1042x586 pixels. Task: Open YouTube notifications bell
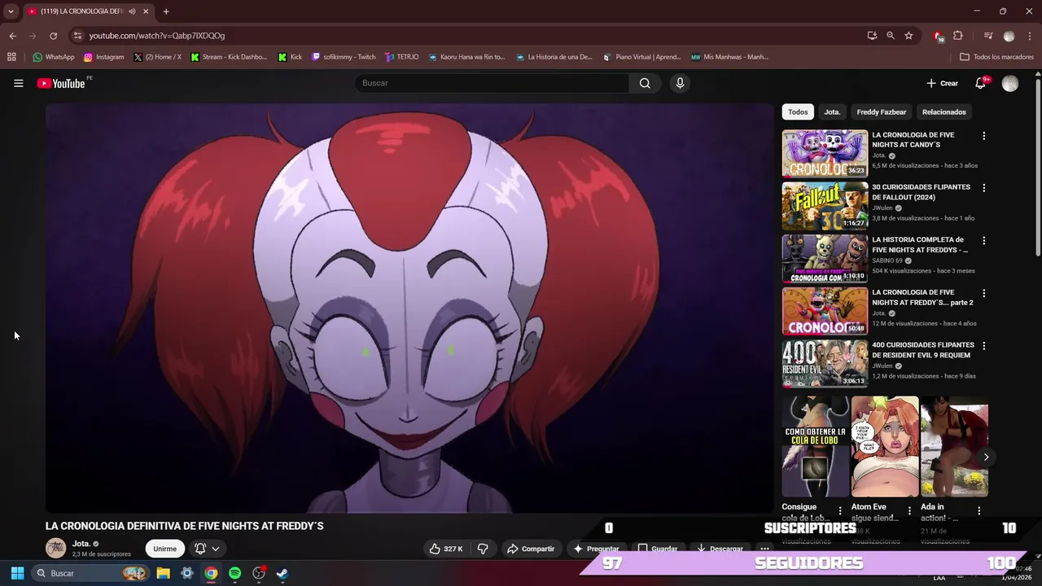pos(981,83)
